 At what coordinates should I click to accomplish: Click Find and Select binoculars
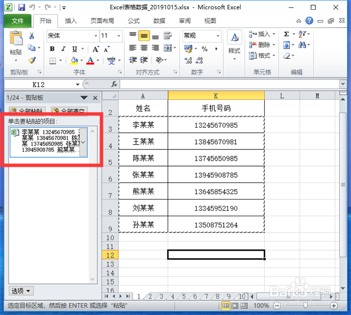302,45
